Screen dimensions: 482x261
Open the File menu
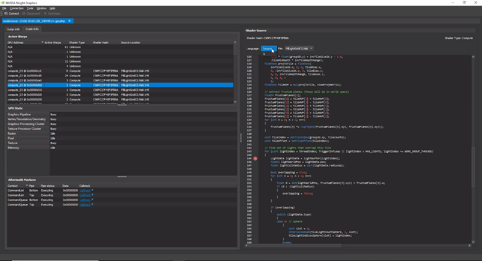coord(4,8)
